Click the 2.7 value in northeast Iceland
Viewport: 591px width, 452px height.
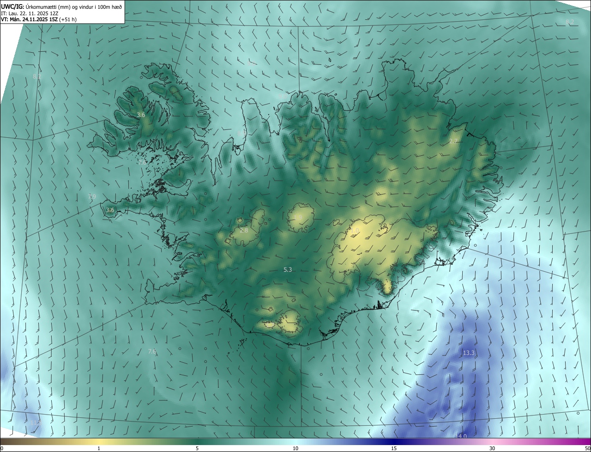click(x=453, y=141)
